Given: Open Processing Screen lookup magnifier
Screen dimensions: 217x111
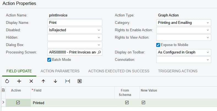Looking at the screenshot, I should pyautogui.click(x=99, y=52).
